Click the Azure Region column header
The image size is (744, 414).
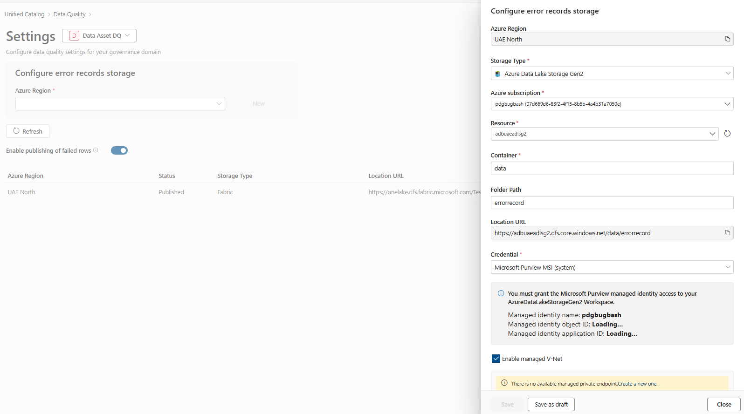[x=26, y=176]
